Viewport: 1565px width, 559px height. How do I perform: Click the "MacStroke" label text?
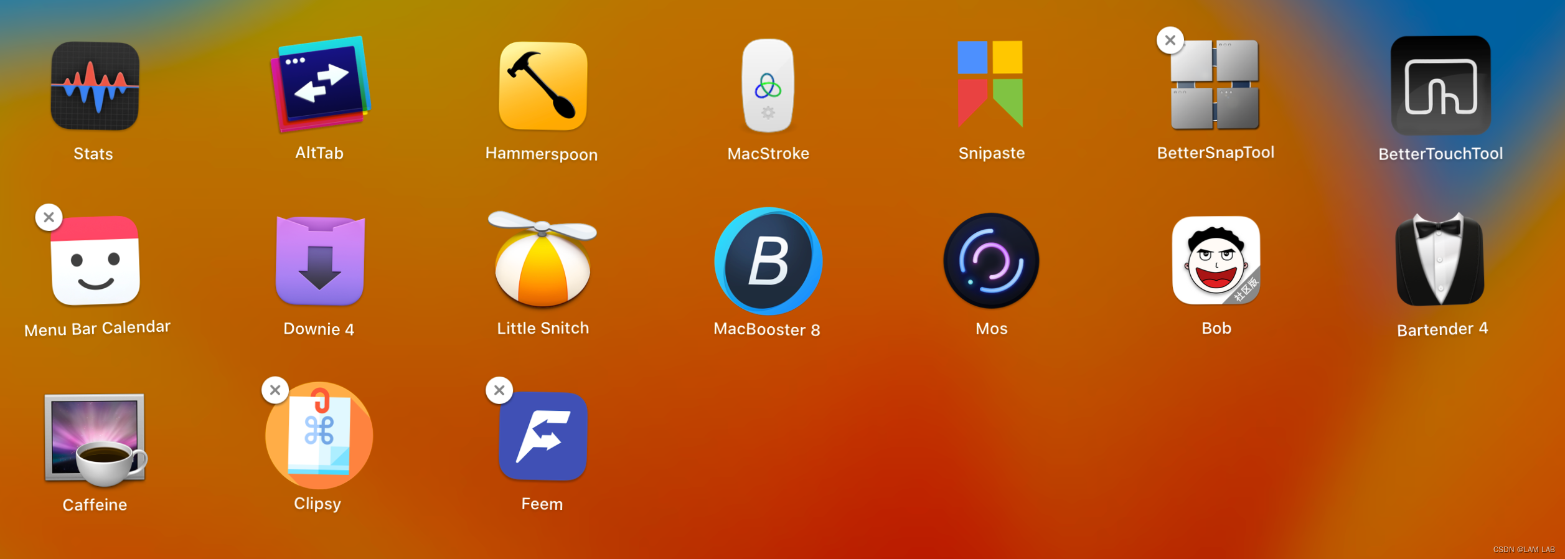click(768, 154)
